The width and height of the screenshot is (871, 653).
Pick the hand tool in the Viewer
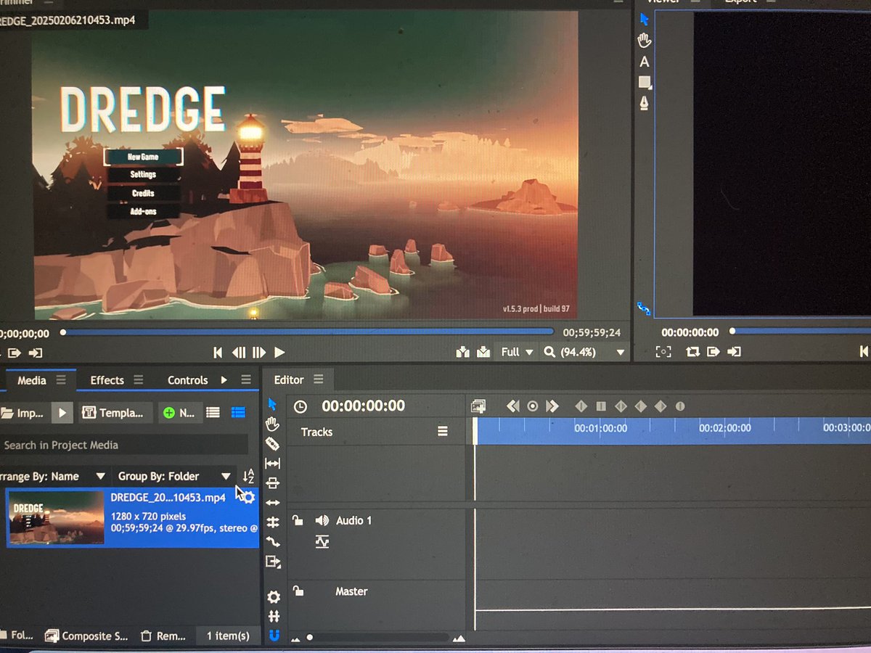click(644, 41)
